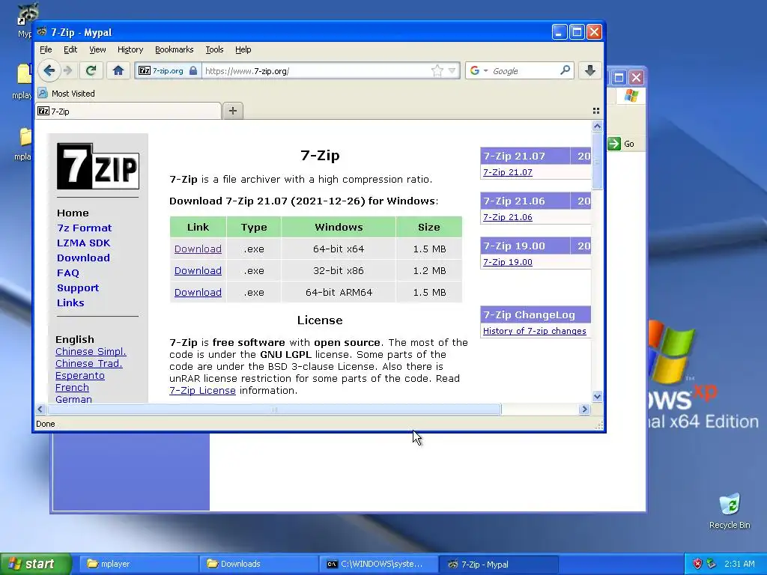767x575 pixels.
Task: Open the home page via house icon
Action: coord(118,71)
